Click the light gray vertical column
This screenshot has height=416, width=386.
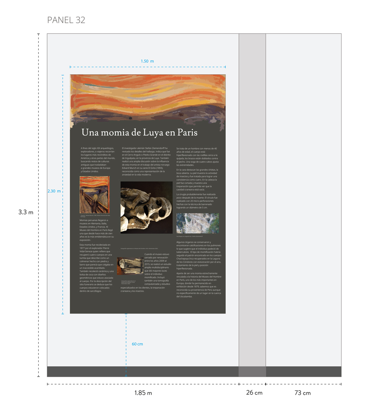coord(252,193)
